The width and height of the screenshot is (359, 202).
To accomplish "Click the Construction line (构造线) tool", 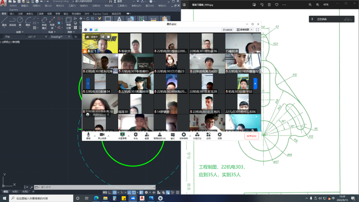I will (x=52, y=23).
